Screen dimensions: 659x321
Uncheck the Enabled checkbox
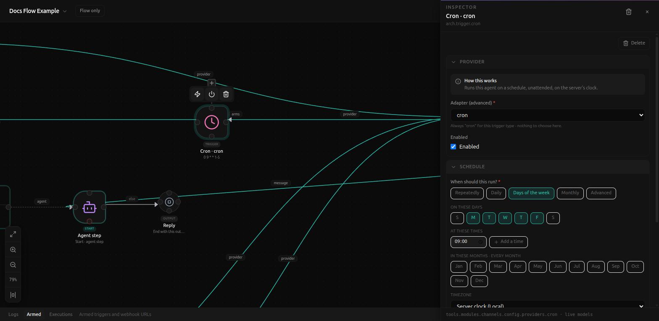[453, 147]
